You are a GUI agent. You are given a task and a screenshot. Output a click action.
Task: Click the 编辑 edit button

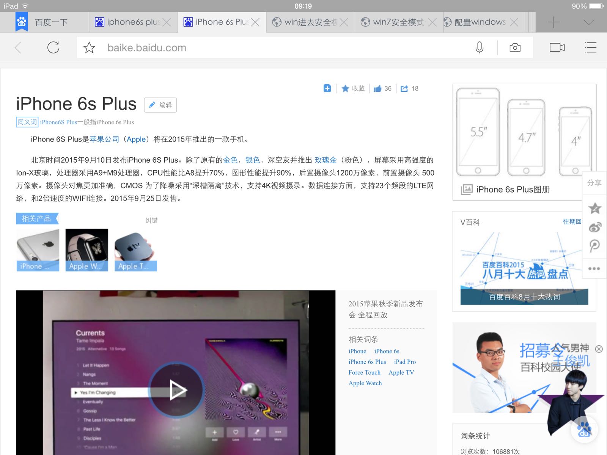pos(160,105)
